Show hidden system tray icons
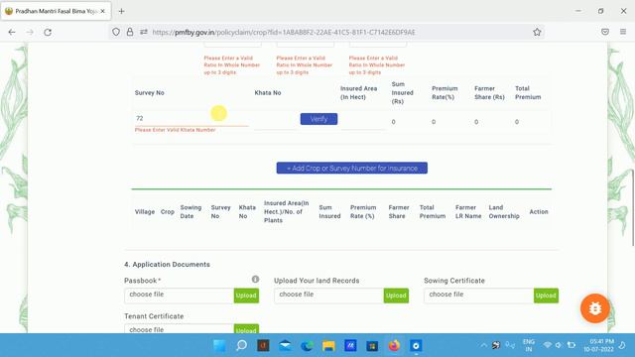The width and height of the screenshot is (635, 357). click(x=483, y=345)
